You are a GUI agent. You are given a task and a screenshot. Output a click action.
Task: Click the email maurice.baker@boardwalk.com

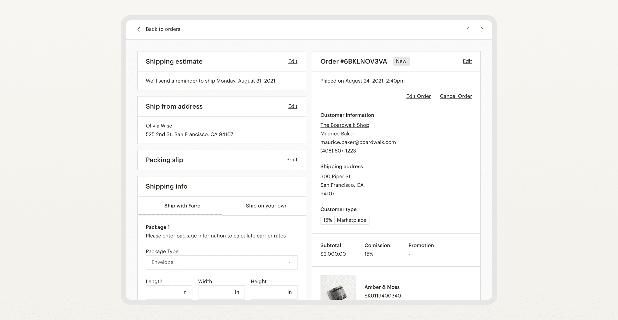(358, 142)
